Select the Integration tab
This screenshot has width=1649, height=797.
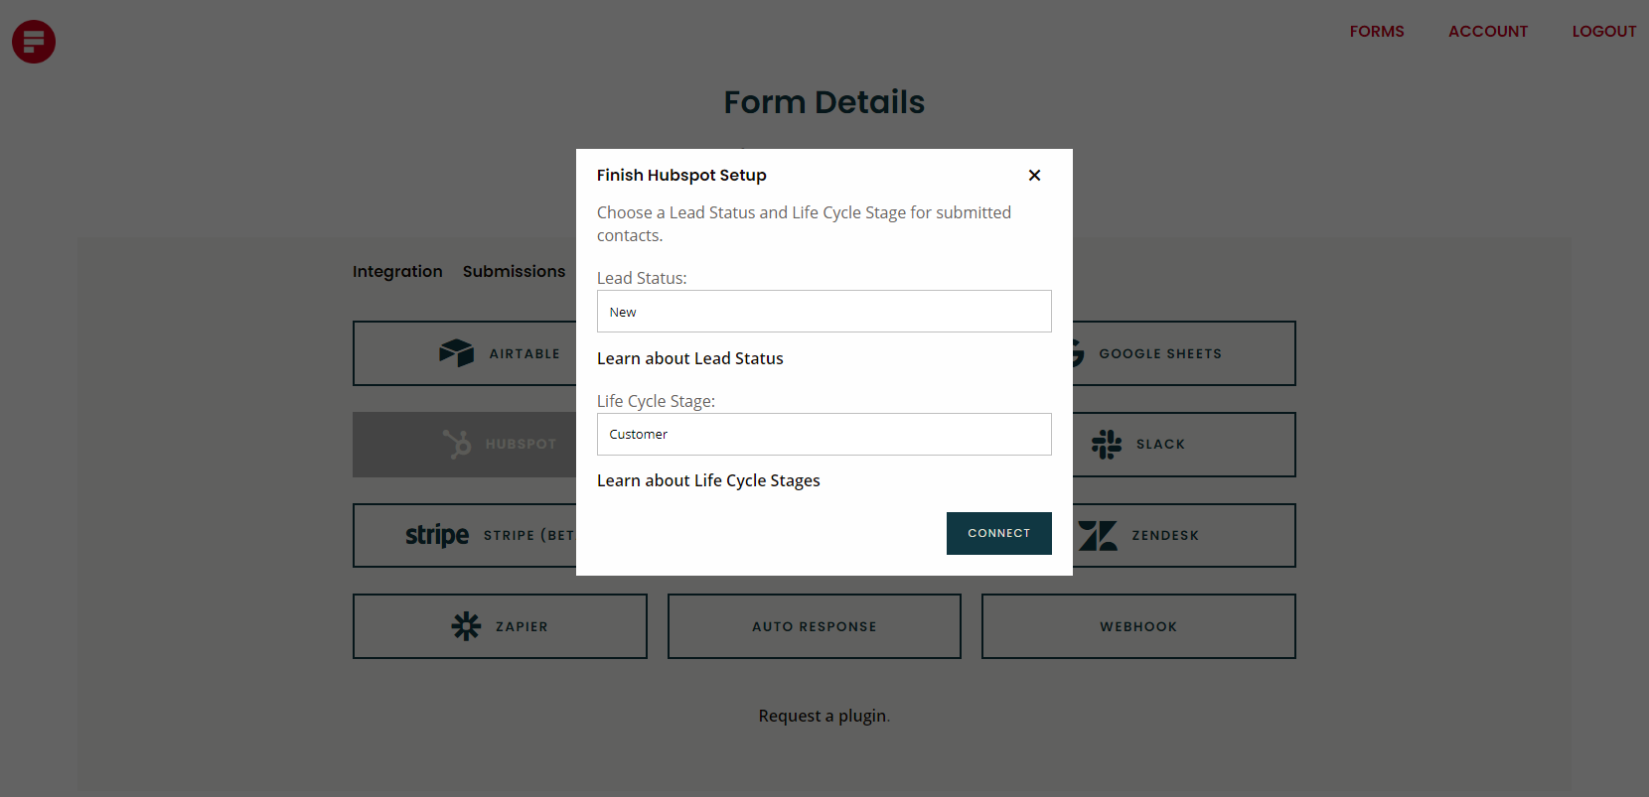pyautogui.click(x=397, y=271)
